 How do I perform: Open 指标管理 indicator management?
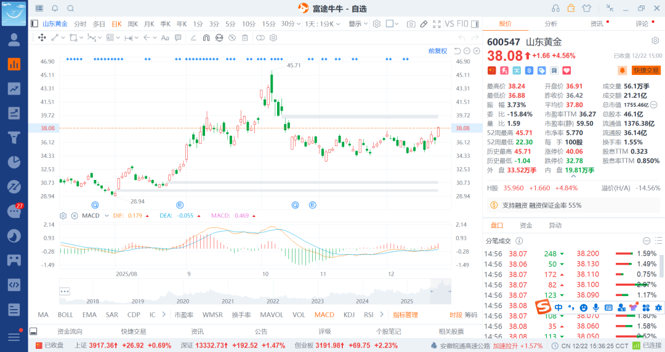coord(405,315)
